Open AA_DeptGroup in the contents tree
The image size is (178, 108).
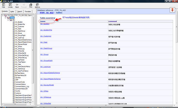coord(20,31)
